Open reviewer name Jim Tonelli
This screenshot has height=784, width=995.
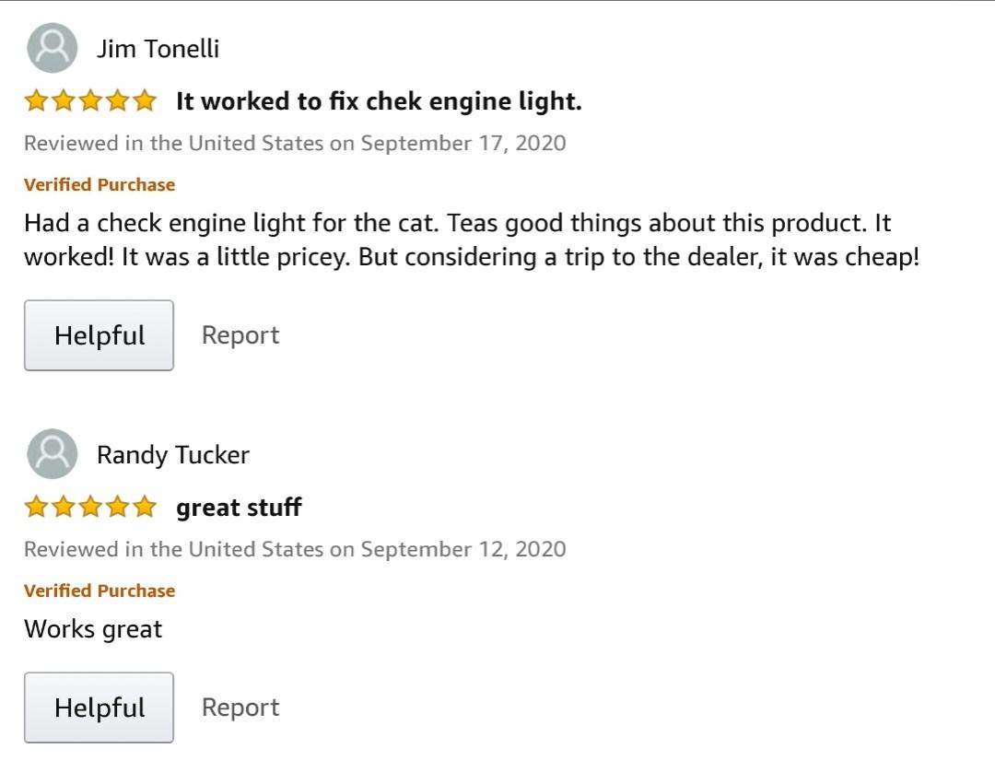click(x=158, y=49)
